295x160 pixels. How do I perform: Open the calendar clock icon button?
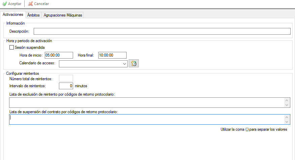click(x=134, y=64)
